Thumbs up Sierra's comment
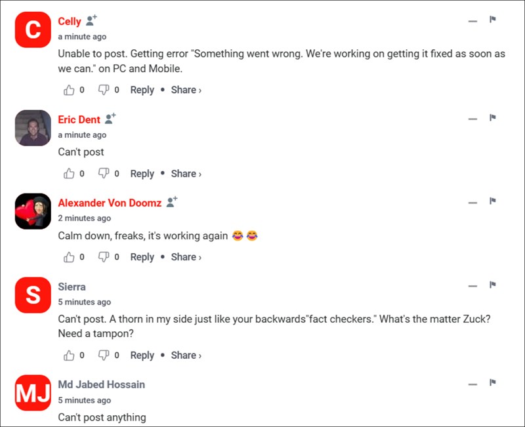The width and height of the screenshot is (525, 427). click(x=69, y=356)
